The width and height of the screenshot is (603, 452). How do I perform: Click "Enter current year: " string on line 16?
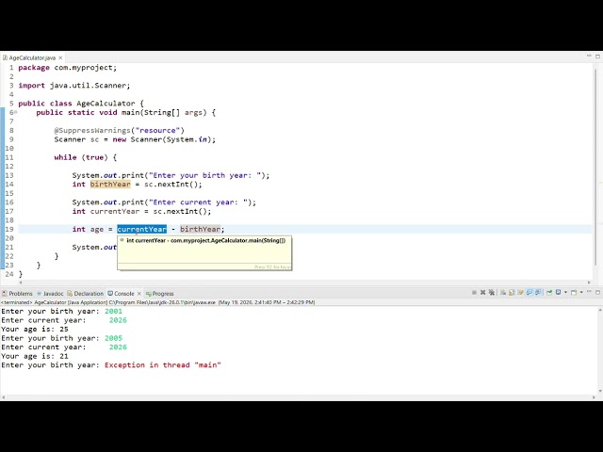click(198, 202)
